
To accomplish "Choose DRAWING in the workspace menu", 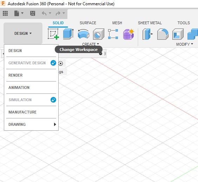I will (x=31, y=124).
